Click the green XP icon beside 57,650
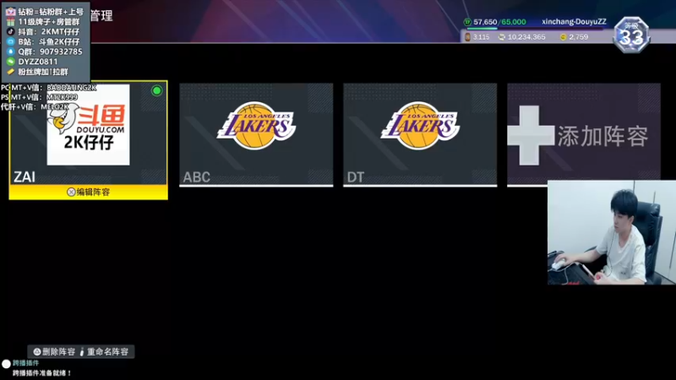Screen dimensions: 676x380 tap(467, 22)
